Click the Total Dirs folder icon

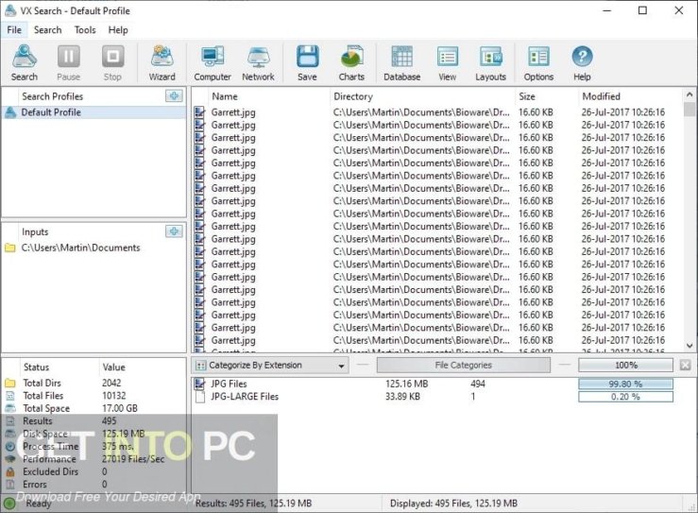9,383
